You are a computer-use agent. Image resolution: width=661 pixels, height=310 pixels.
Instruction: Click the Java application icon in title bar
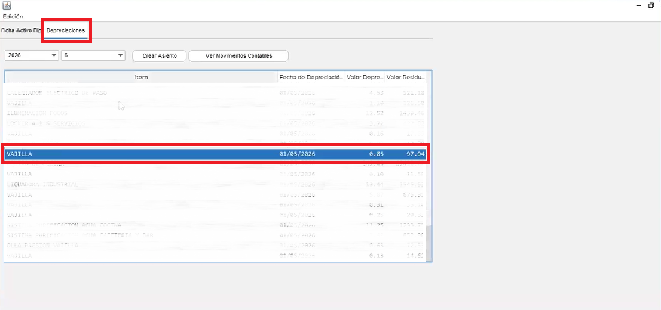(x=7, y=5)
